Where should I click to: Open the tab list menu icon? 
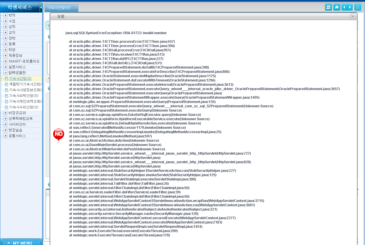click(x=358, y=7)
